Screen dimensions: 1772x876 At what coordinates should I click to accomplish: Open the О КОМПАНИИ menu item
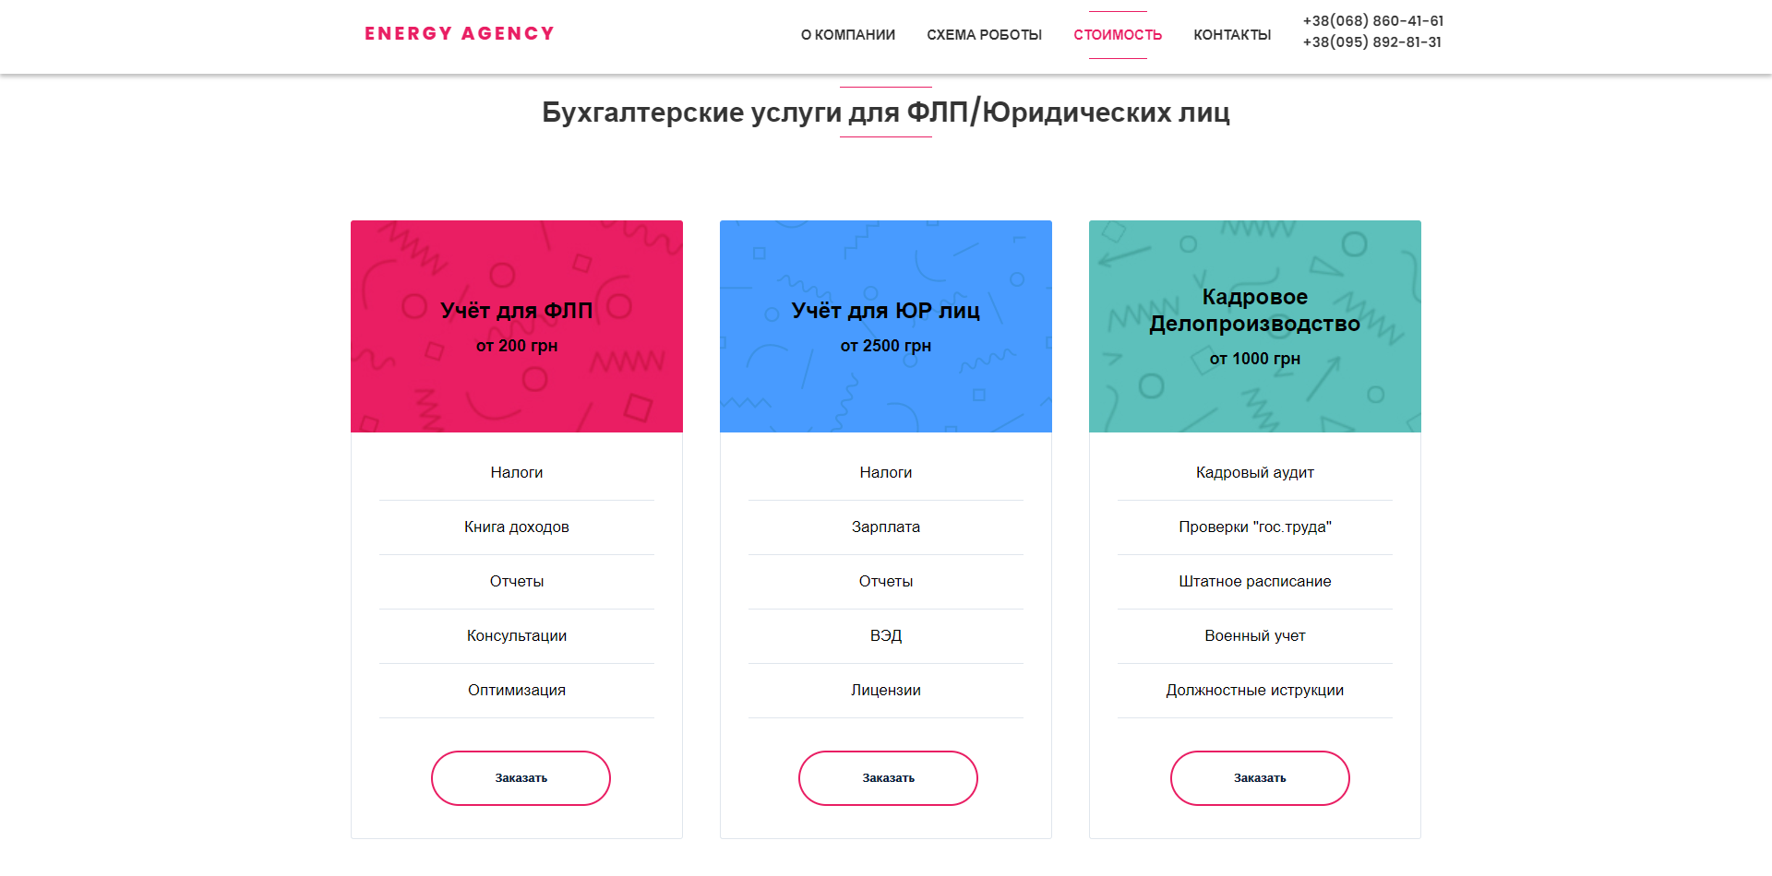(x=848, y=35)
